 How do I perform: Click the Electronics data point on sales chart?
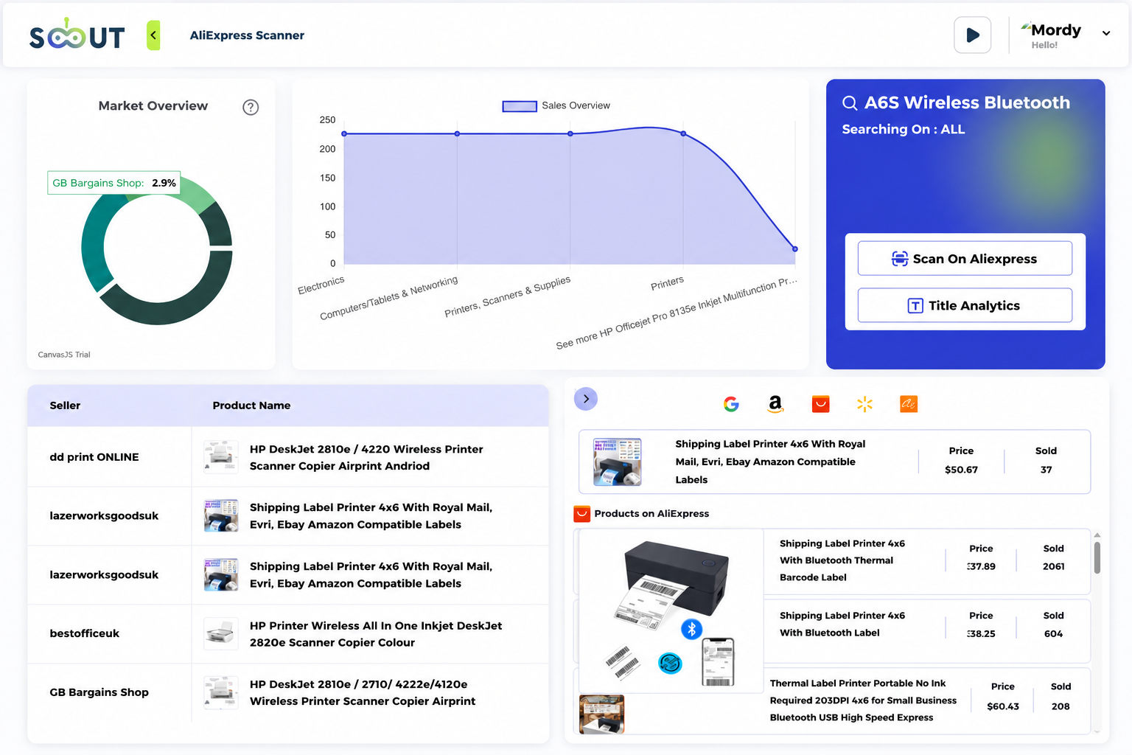344,133
